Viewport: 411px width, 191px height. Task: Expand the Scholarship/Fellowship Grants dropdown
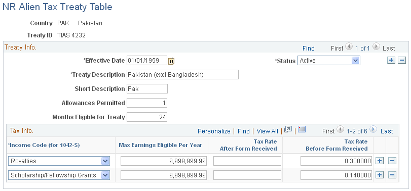pos(105,175)
